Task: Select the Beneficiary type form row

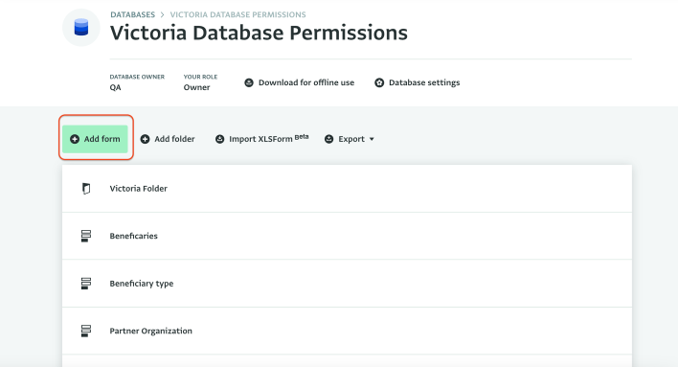Action: pyautogui.click(x=347, y=284)
